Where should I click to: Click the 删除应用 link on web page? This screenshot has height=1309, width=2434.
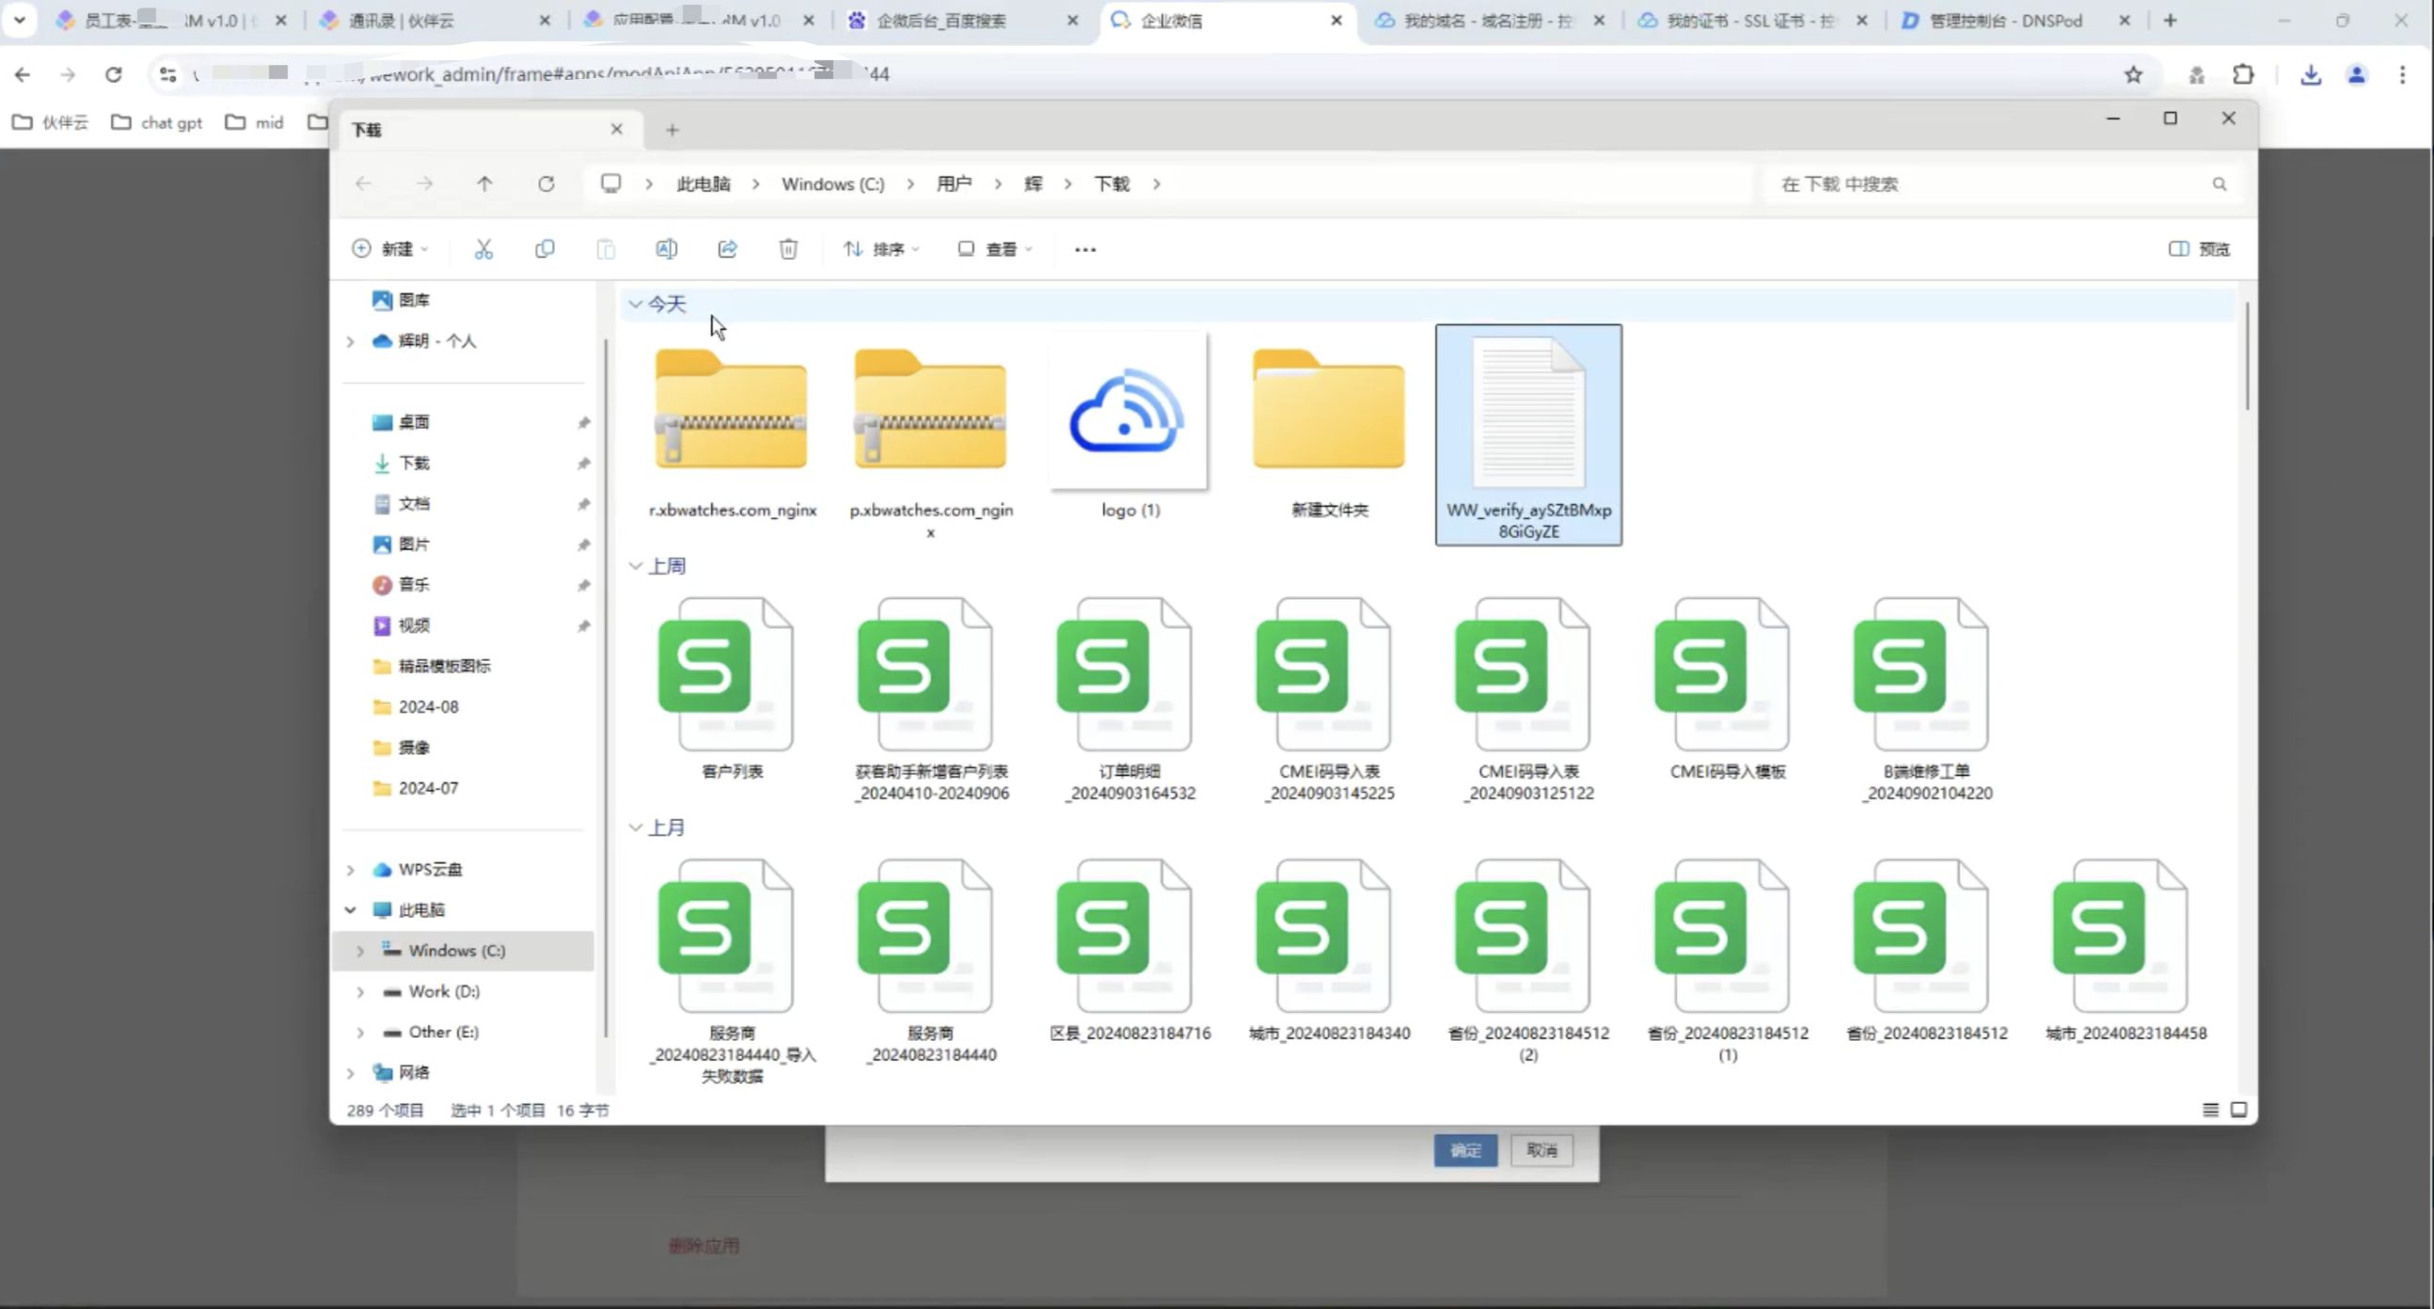(703, 1246)
